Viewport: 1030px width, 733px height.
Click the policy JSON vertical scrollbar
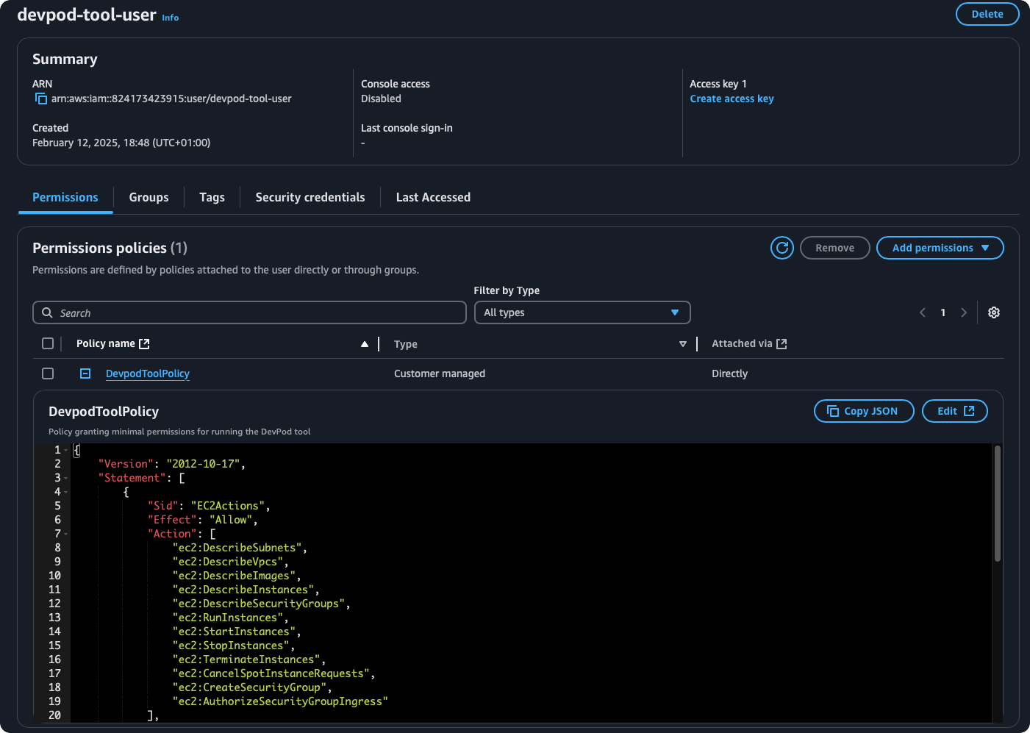[x=997, y=504]
